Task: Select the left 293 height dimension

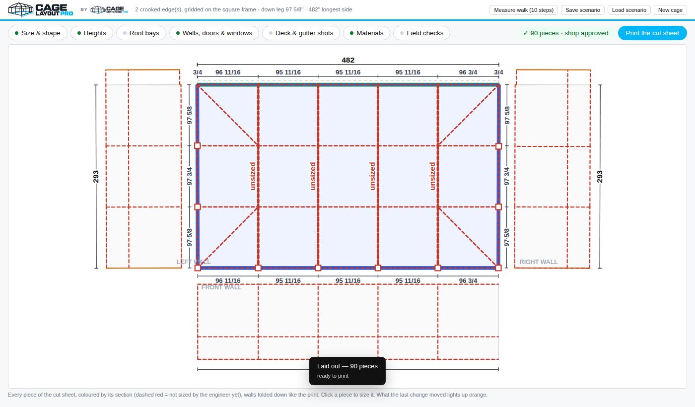Action: [x=96, y=177]
